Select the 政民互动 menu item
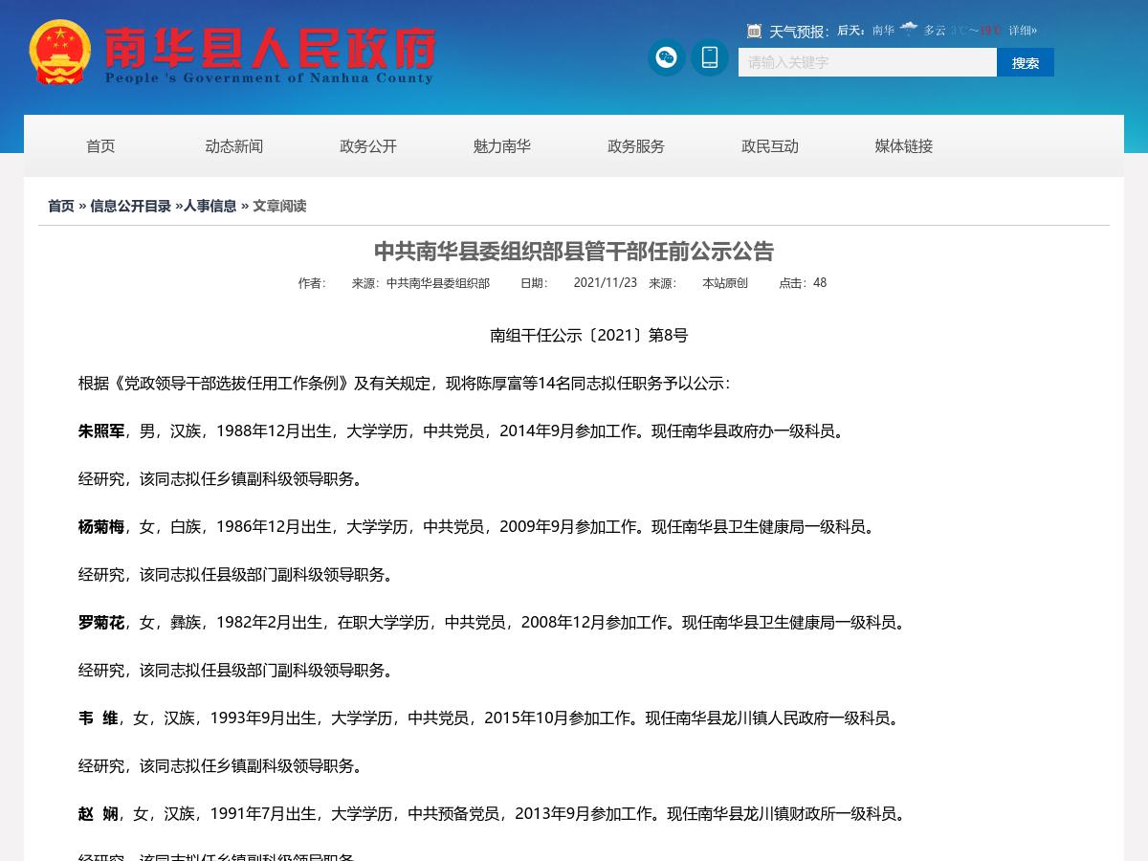The width and height of the screenshot is (1148, 861). (769, 146)
